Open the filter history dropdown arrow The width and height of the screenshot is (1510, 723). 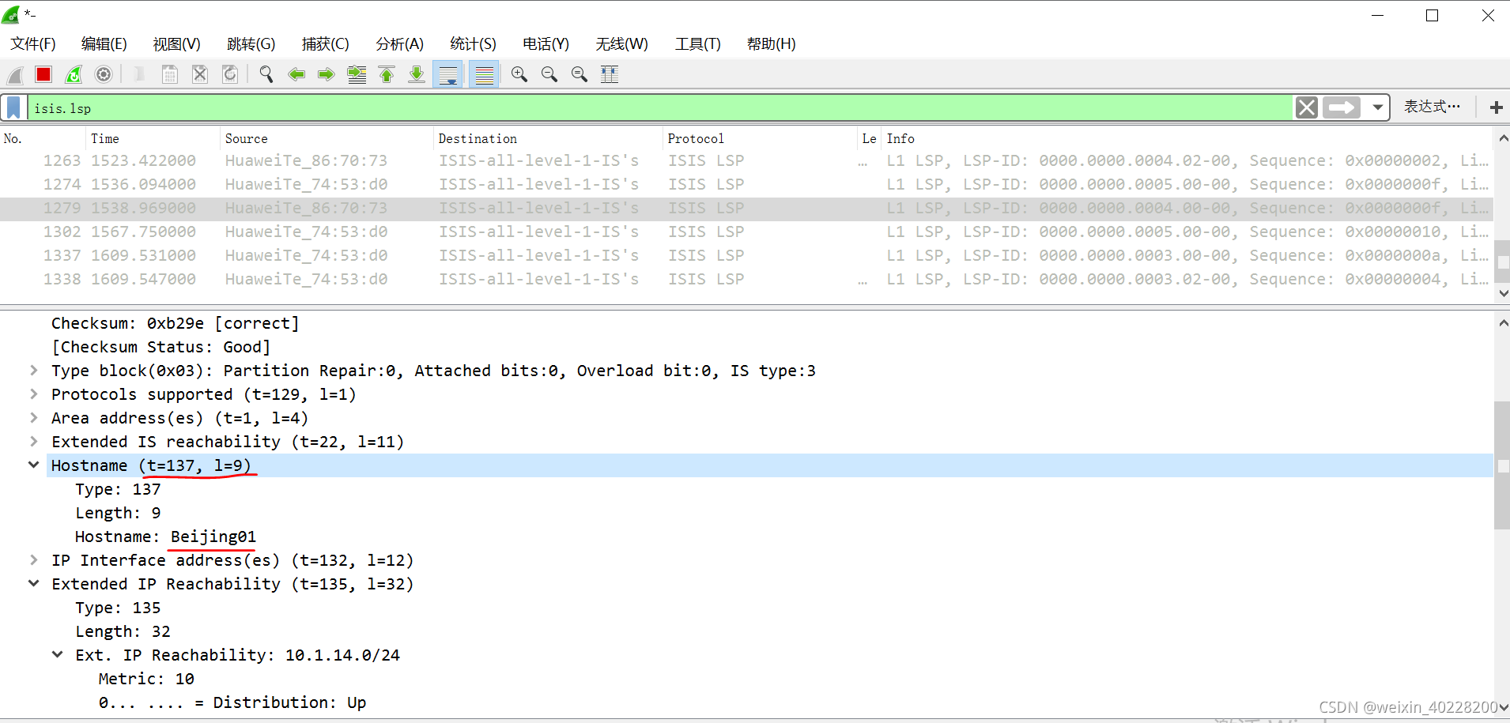coord(1379,107)
